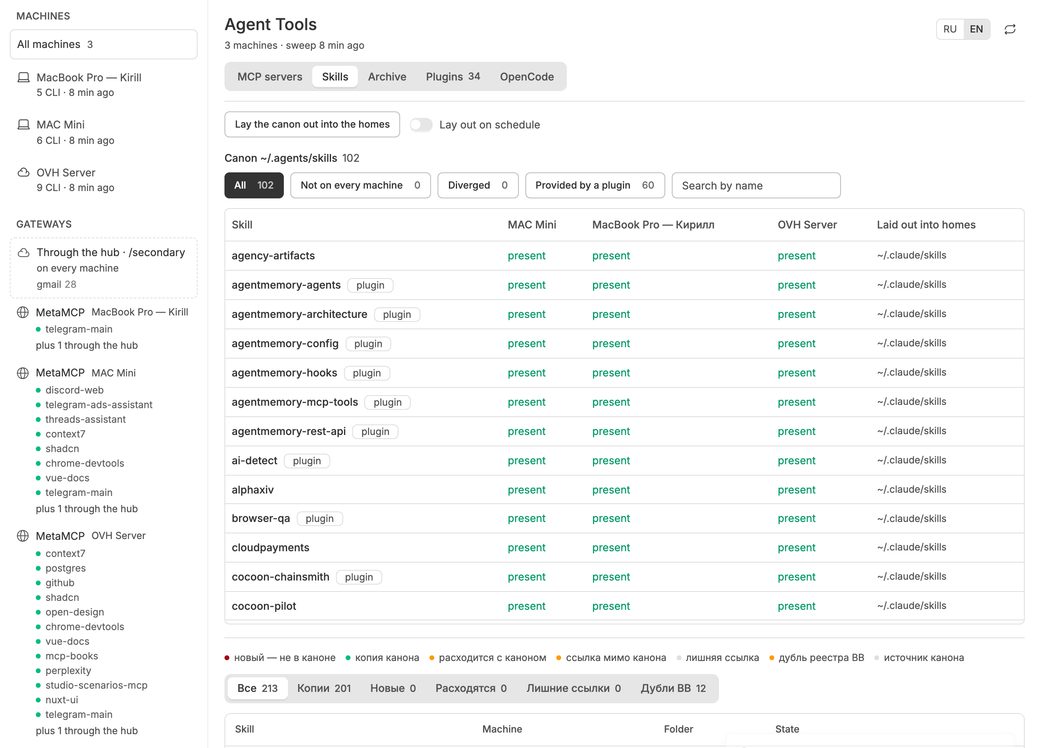Open the OpenCode tab

pyautogui.click(x=527, y=77)
